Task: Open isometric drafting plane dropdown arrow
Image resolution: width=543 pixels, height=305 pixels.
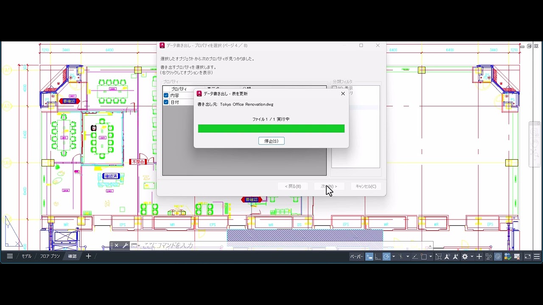Action: pos(408,257)
